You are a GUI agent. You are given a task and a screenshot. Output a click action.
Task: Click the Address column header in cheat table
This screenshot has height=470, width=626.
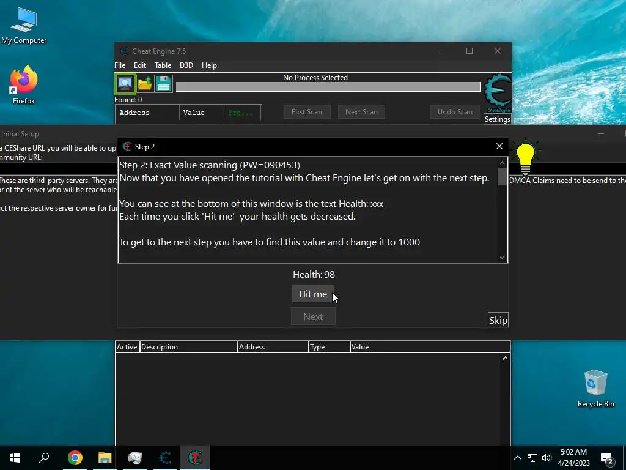click(x=273, y=347)
